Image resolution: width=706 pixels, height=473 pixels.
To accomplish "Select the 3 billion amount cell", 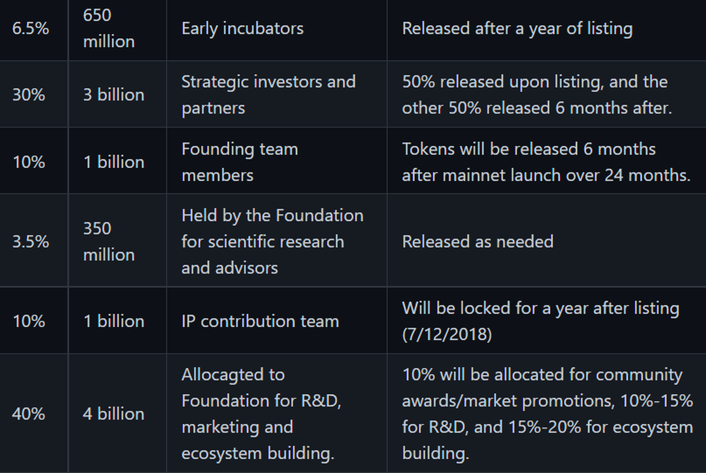I will point(114,95).
